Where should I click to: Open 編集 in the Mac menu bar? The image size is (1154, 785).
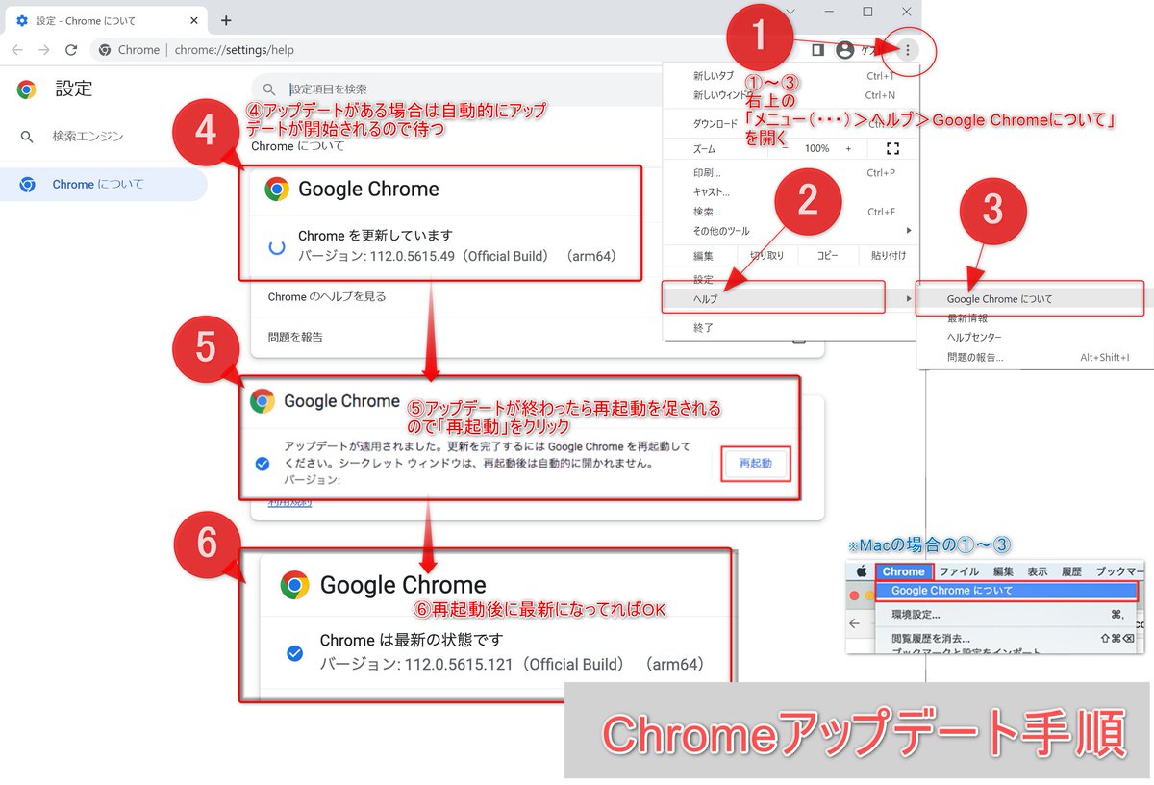(x=1003, y=571)
